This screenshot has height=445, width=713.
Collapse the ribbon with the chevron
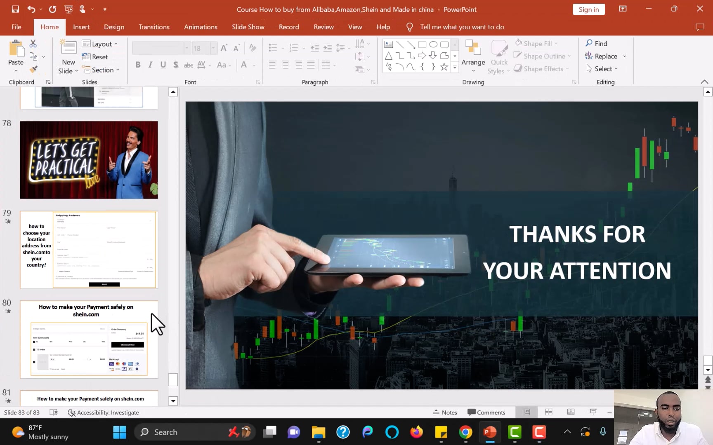[x=704, y=82]
